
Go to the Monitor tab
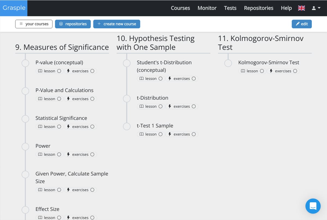coord(207,8)
